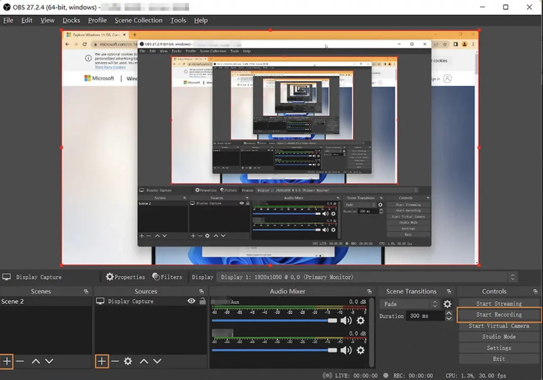543x380 pixels.
Task: Open the Fade transition dropdown
Action: tap(410, 304)
